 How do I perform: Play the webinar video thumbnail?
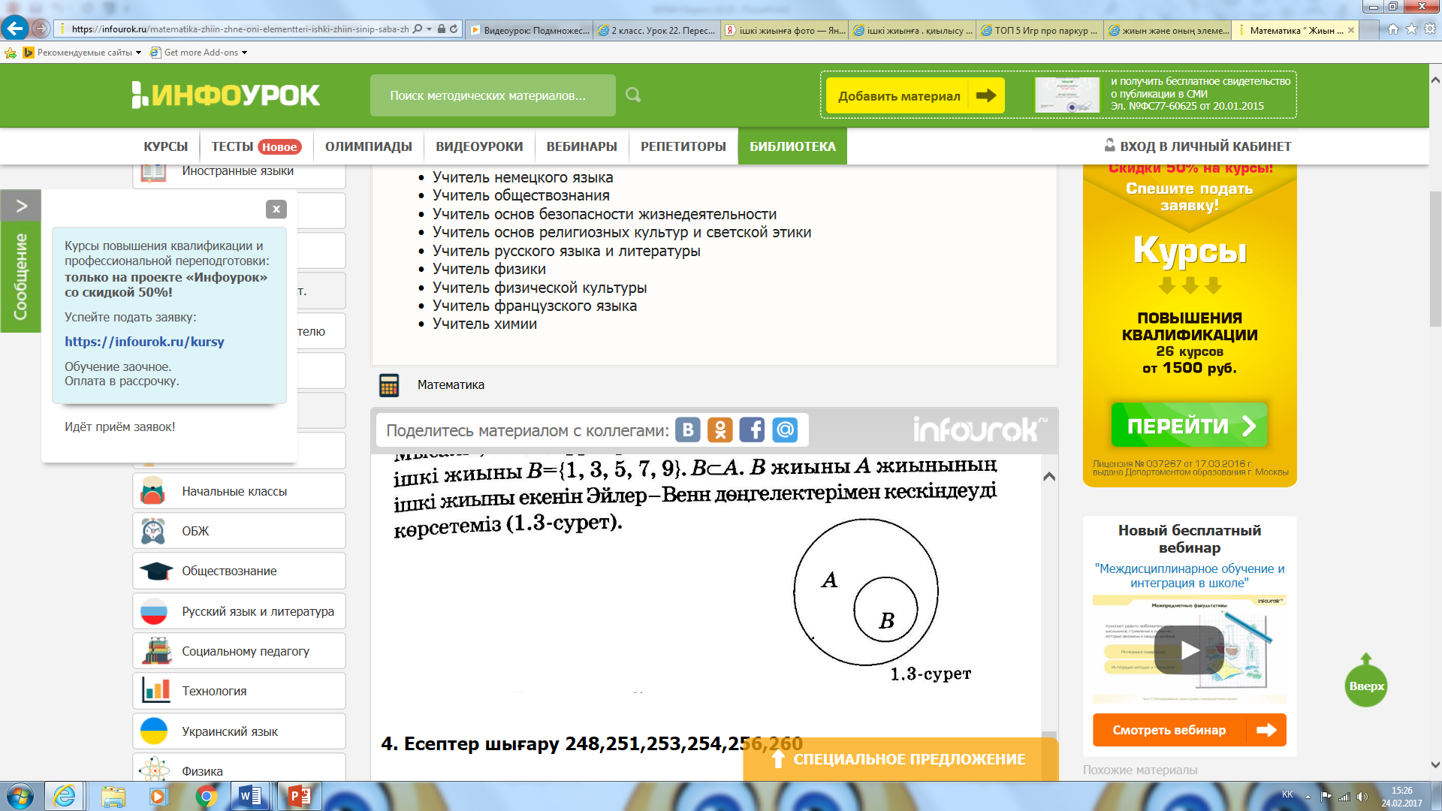pos(1189,650)
